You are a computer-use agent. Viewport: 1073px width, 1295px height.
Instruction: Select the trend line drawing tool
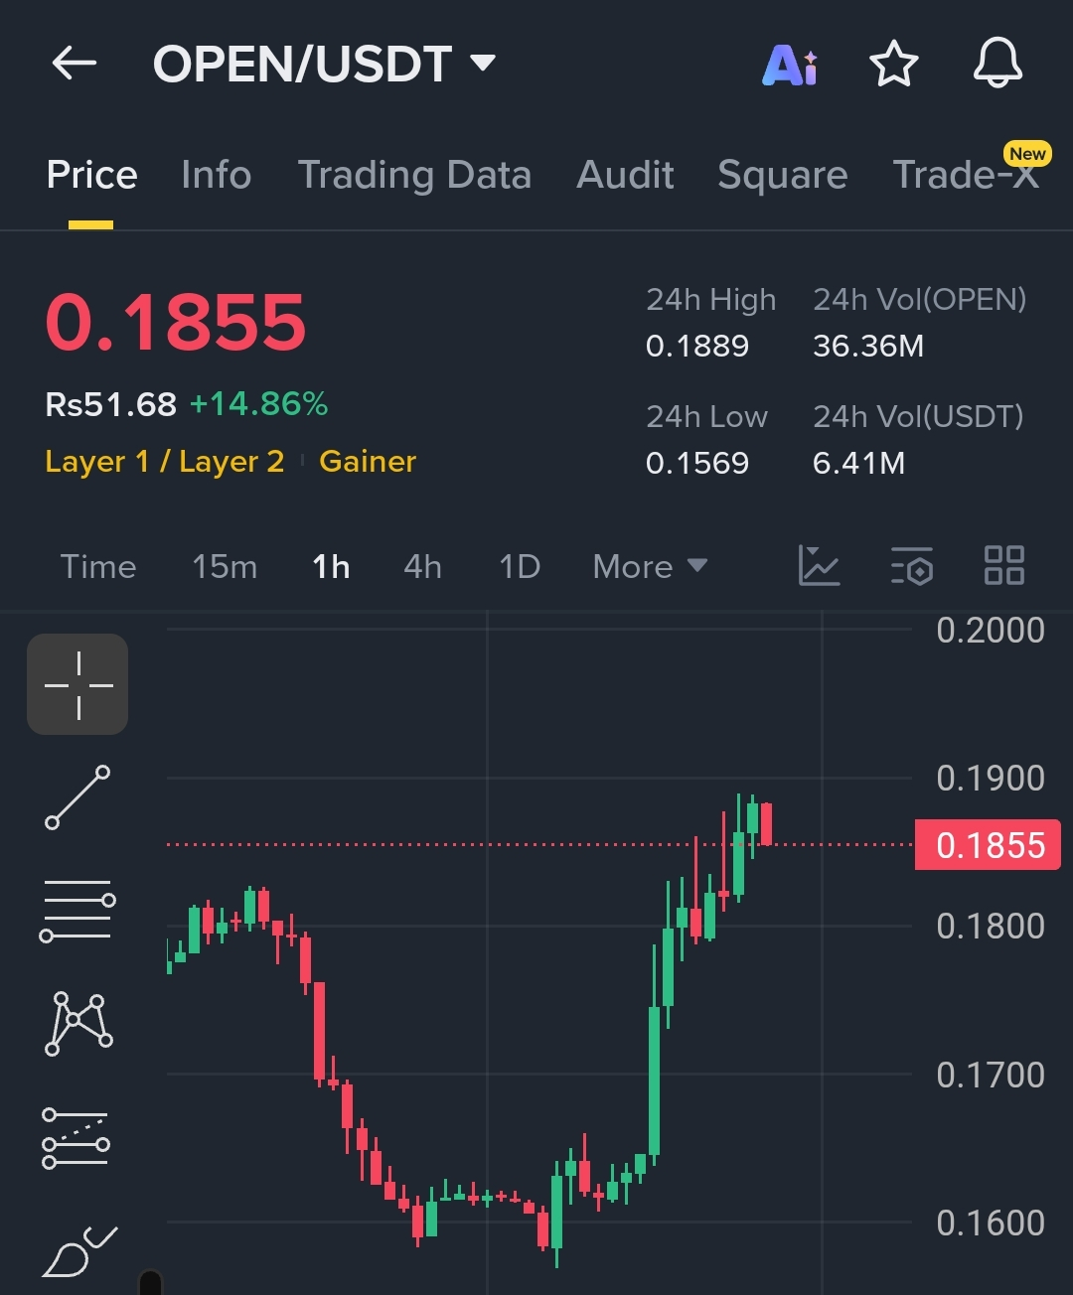click(x=77, y=797)
